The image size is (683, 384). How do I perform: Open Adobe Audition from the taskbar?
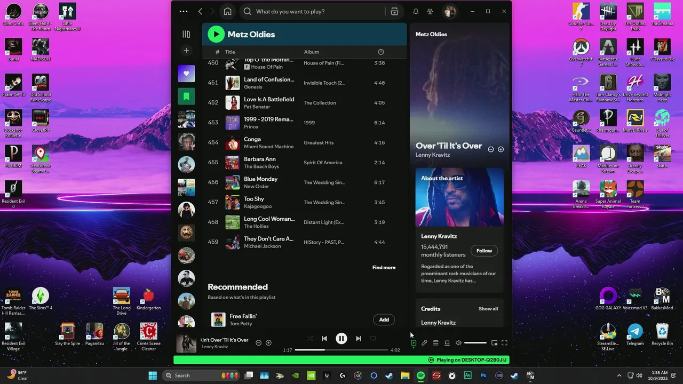(468, 375)
